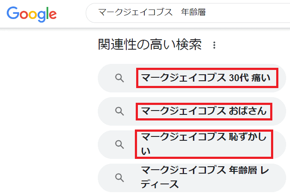The height and width of the screenshot is (193, 290).
Task: Place cursor on 年齢層 in search box
Action: [193, 12]
